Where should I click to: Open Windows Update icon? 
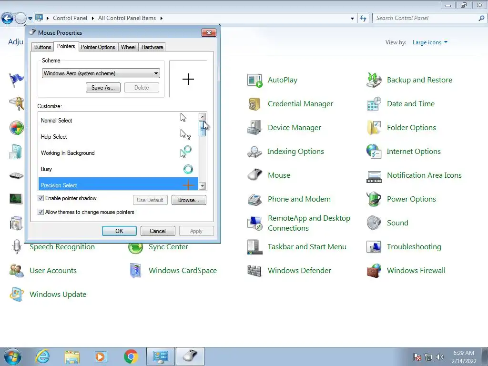click(x=17, y=295)
